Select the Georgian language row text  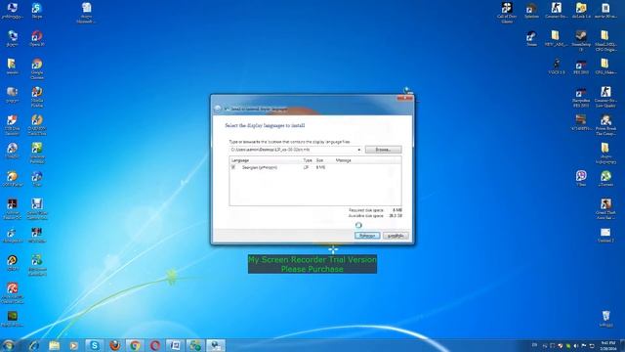point(260,167)
